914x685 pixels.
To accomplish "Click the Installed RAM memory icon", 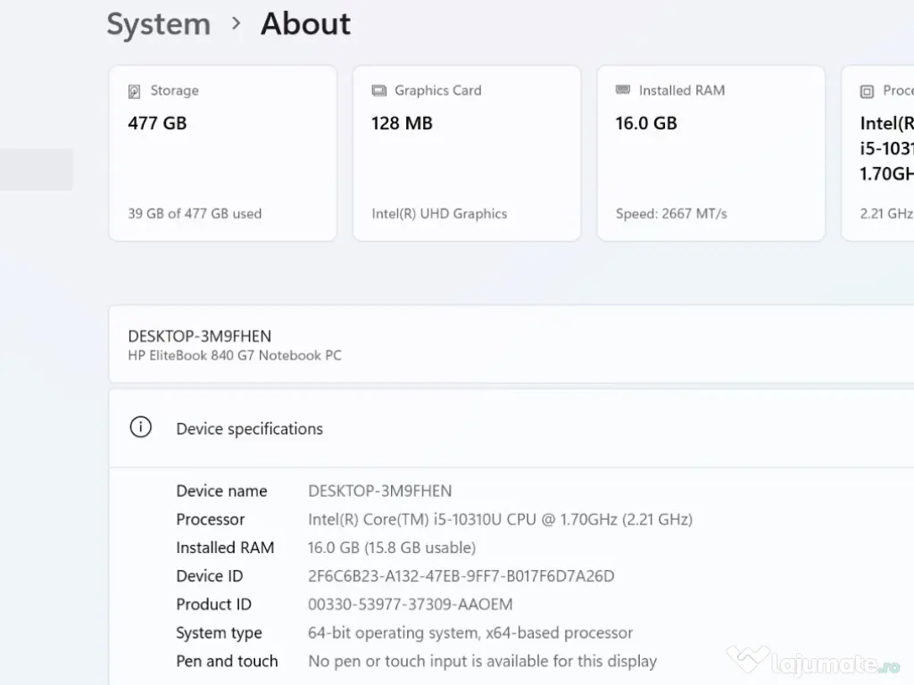I will point(623,90).
